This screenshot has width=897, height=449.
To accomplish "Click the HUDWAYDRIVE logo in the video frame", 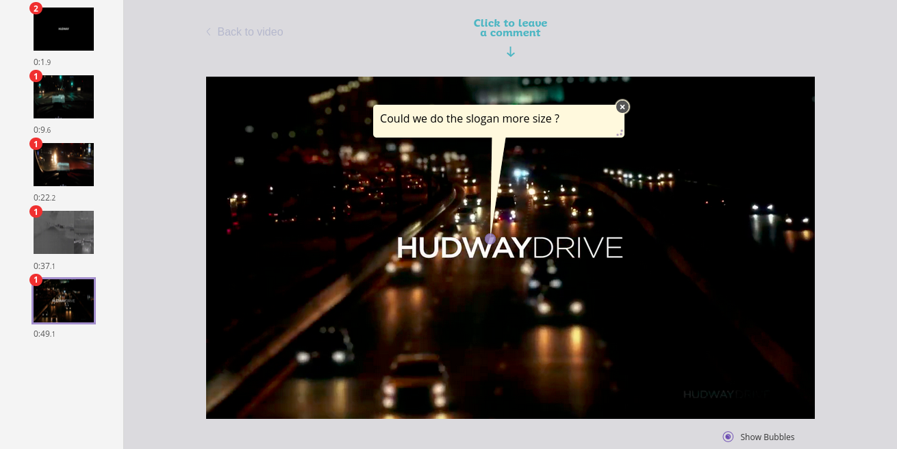I will [510, 247].
